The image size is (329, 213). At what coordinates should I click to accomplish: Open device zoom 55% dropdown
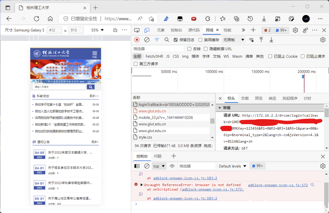coord(97,30)
